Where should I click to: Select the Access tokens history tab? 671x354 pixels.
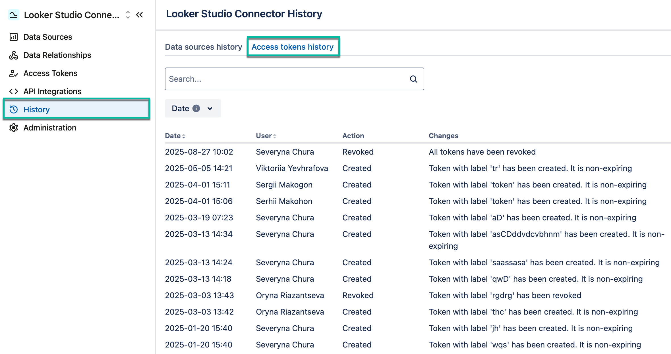[293, 47]
